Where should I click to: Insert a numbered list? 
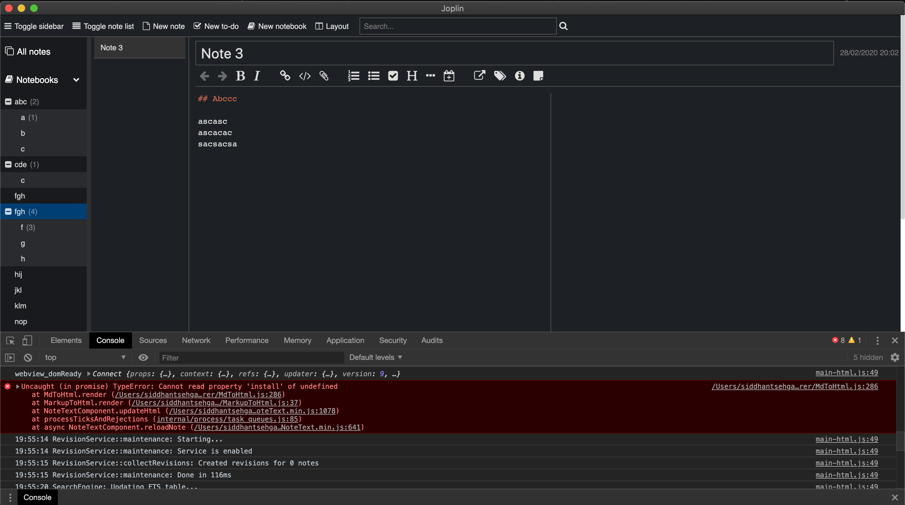[x=354, y=75]
